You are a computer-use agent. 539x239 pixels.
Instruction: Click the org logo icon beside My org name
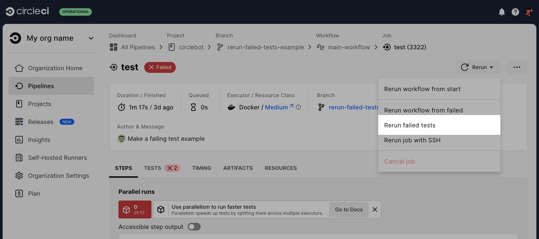[x=15, y=38]
